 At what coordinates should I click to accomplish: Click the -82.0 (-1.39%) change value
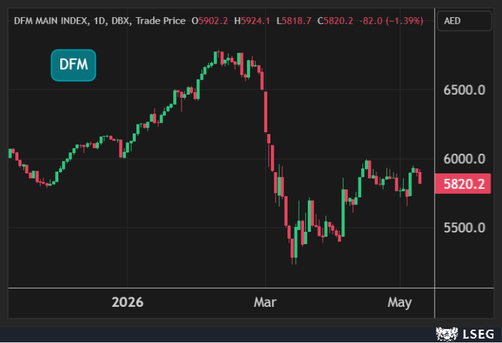[391, 21]
